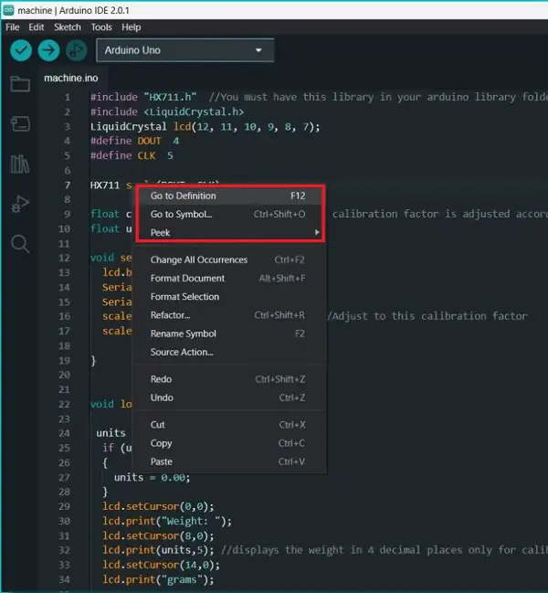The width and height of the screenshot is (548, 593).
Task: Open the Search magnifier sidebar icon
Action: tap(20, 244)
